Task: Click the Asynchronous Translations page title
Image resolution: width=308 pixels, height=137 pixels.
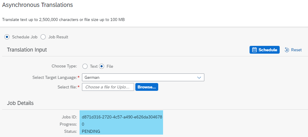Action: [37, 5]
